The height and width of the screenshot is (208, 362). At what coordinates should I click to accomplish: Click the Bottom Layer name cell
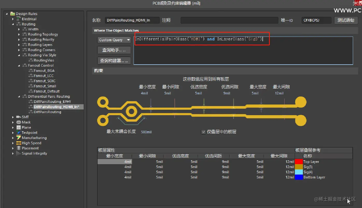[x=314, y=177]
